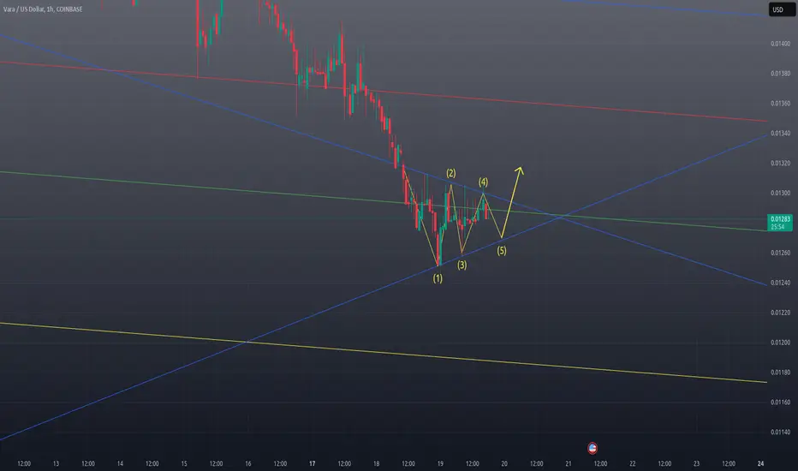Image resolution: width=798 pixels, height=471 pixels.
Task: Click date label 22 on time axis
Action: point(633,464)
